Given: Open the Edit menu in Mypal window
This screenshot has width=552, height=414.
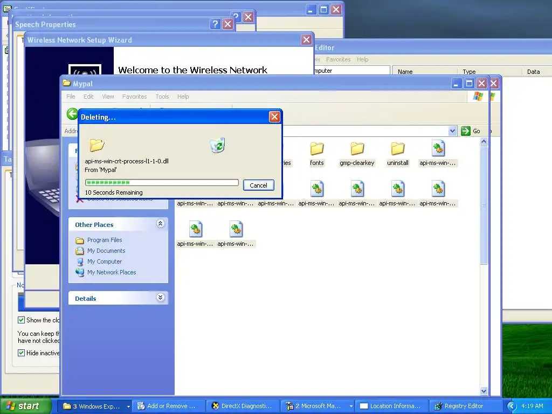Looking at the screenshot, I should pos(88,96).
